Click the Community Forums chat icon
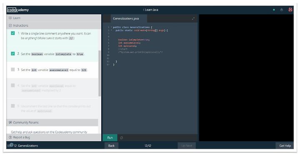 point(10,122)
